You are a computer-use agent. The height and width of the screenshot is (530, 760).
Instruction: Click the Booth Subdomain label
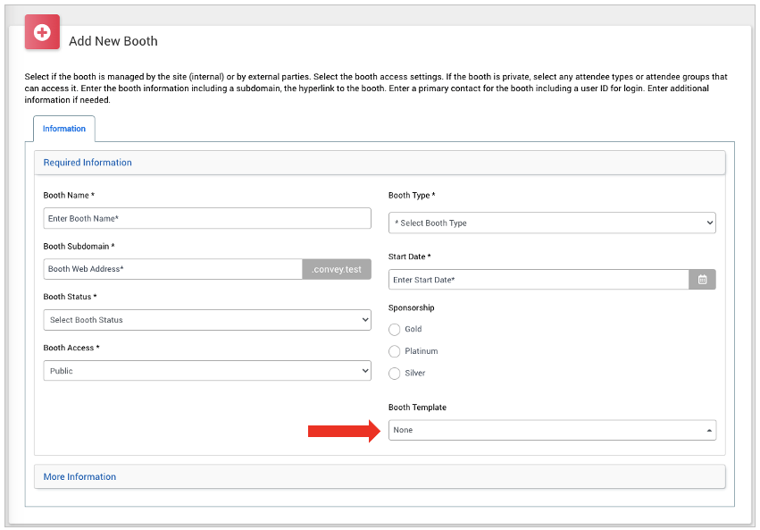(79, 247)
